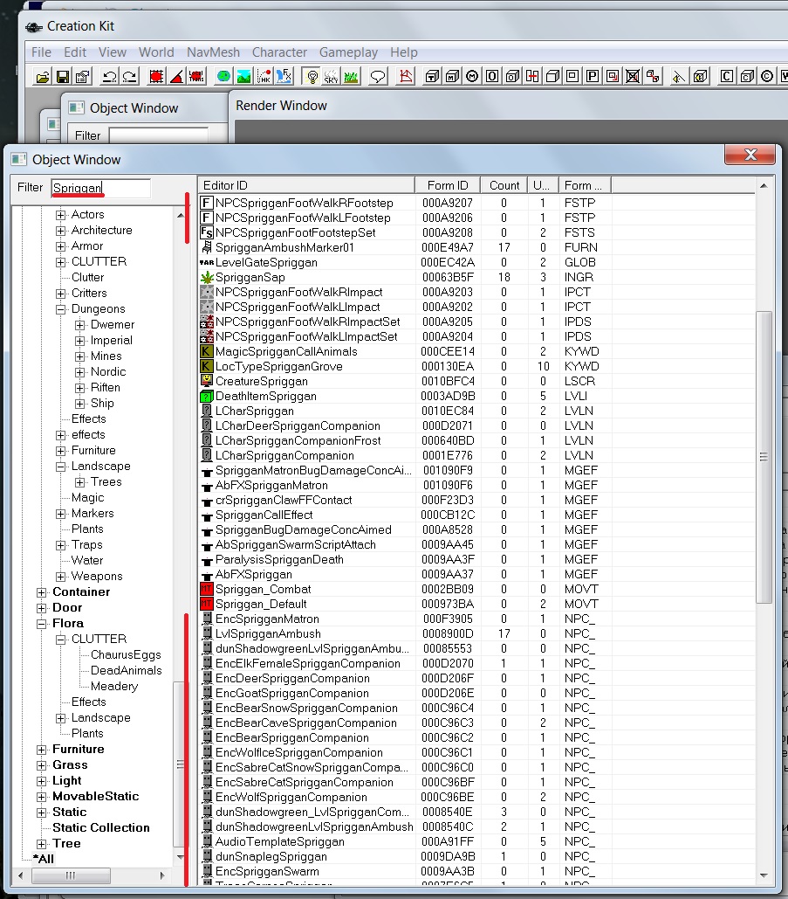Click the Form type column header

(585, 185)
